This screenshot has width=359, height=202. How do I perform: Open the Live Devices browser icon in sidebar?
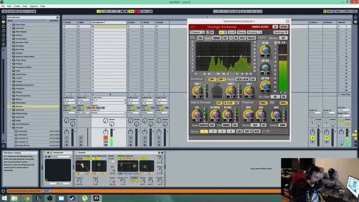point(3,22)
